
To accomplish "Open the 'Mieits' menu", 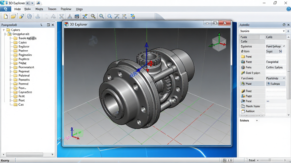I will point(39,9).
